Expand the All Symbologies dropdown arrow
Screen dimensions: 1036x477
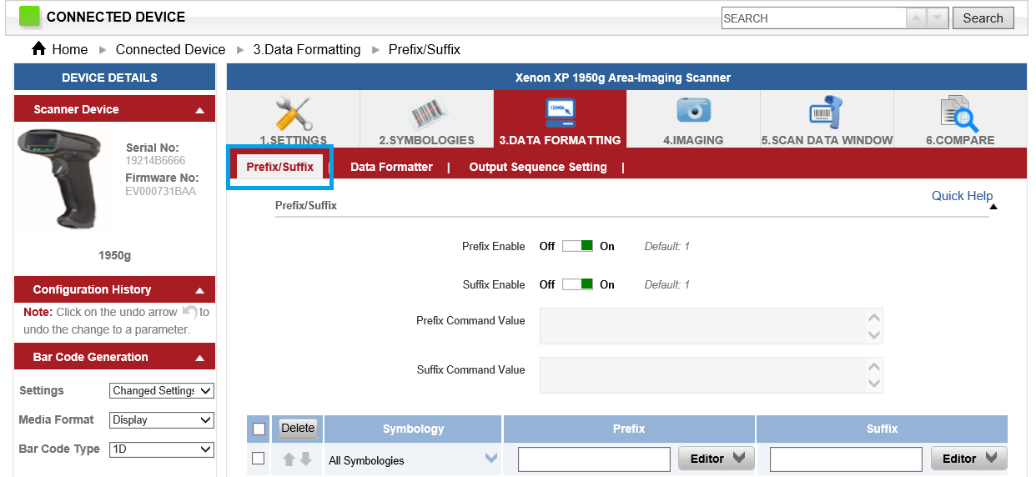(491, 458)
